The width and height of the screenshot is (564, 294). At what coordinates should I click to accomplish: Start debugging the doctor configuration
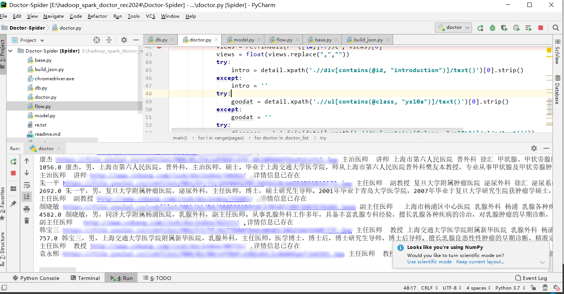492,27
